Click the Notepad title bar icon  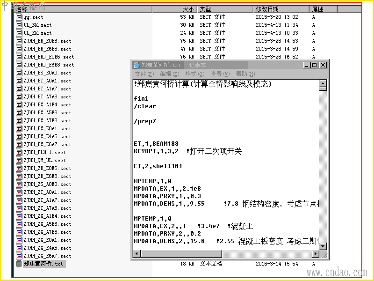click(x=137, y=65)
